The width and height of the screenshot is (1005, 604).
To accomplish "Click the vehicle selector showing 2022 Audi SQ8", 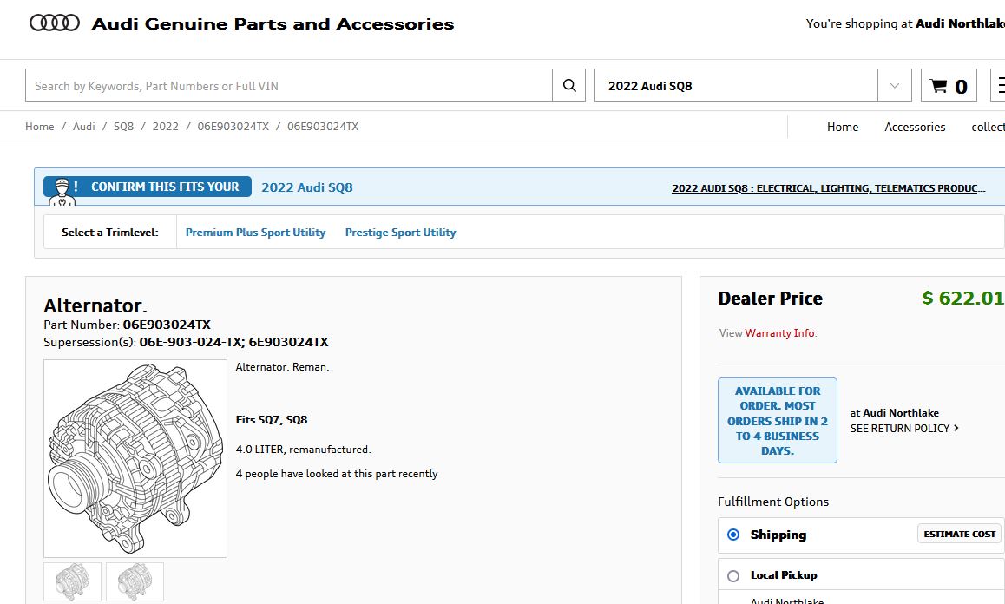I will coord(737,85).
